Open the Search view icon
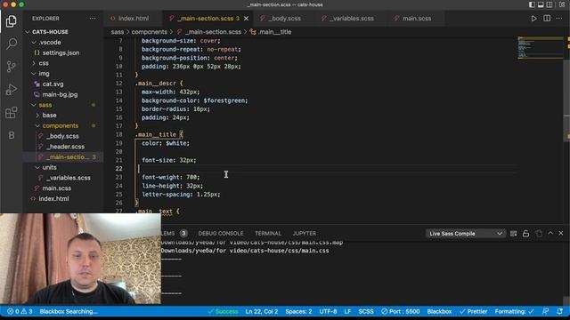This screenshot has width=570, height=320. point(12,44)
